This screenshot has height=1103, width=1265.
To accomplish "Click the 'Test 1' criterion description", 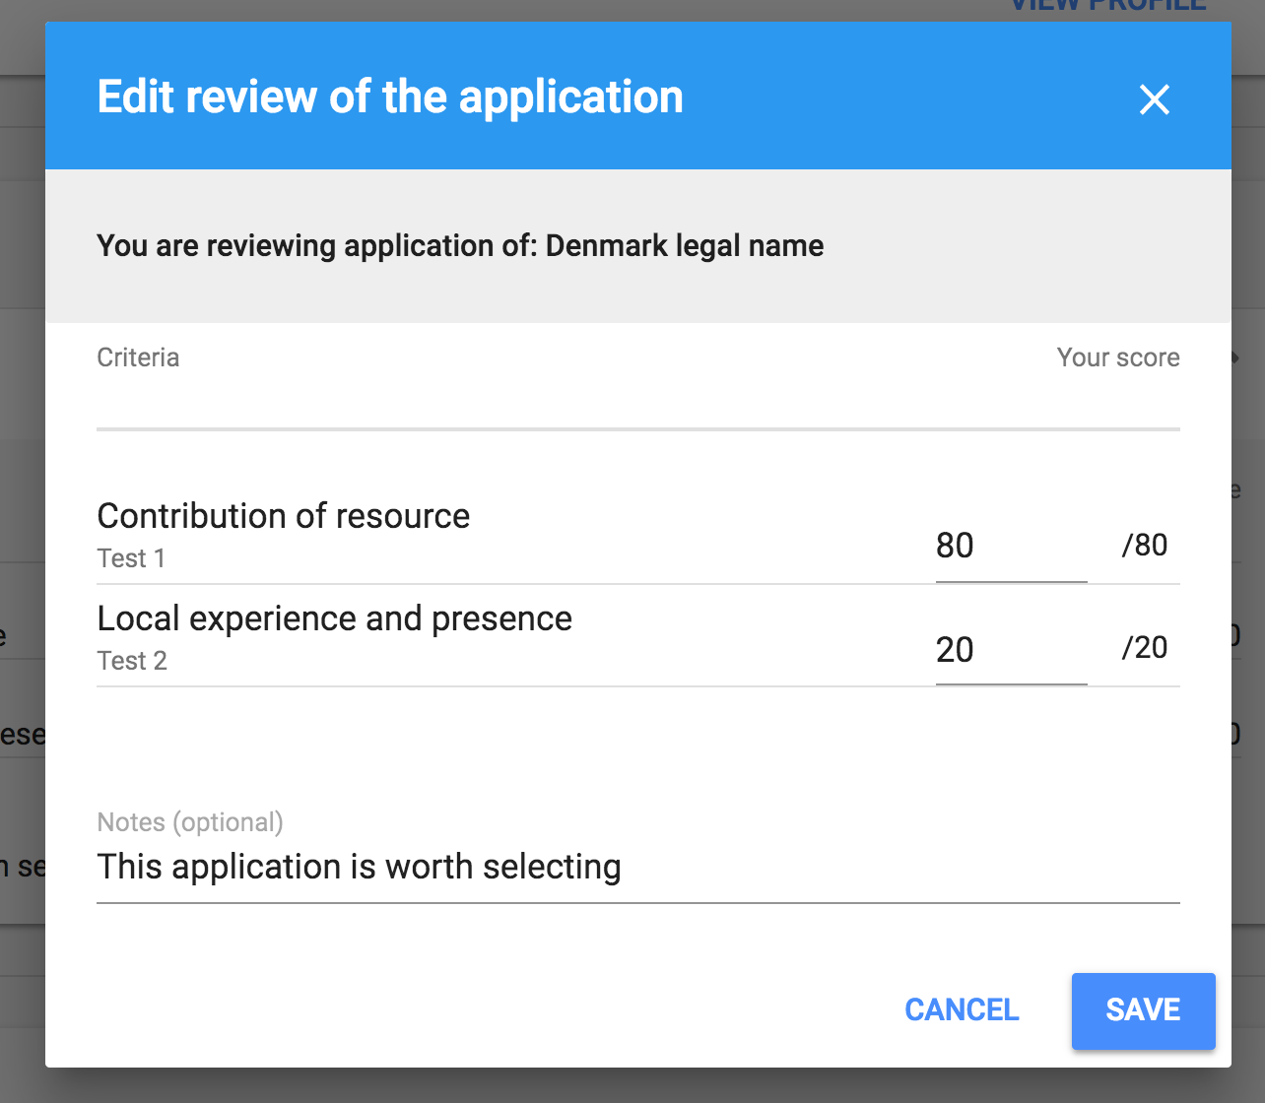I will tap(131, 558).
